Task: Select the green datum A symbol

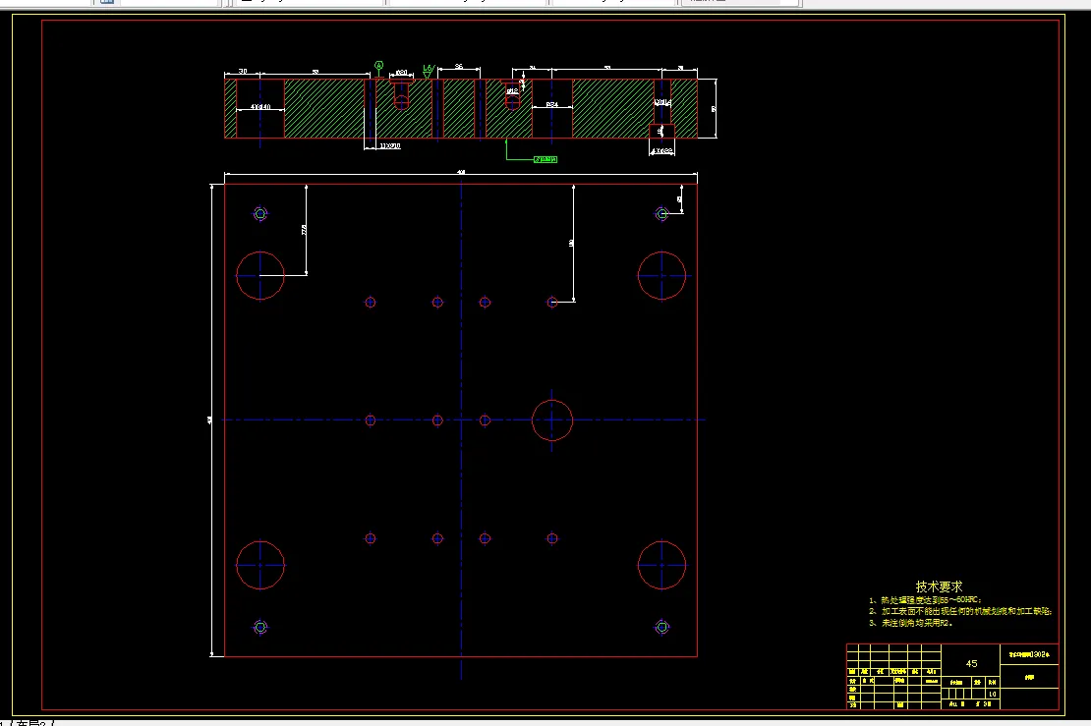Action: [x=378, y=68]
